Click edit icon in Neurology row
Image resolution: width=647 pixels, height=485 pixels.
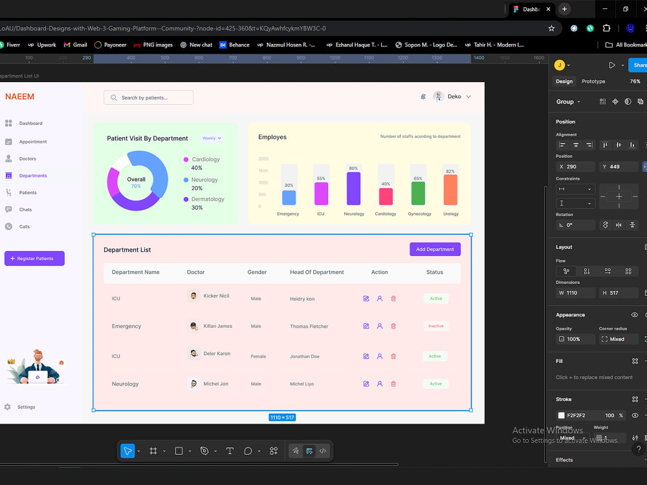(366, 384)
